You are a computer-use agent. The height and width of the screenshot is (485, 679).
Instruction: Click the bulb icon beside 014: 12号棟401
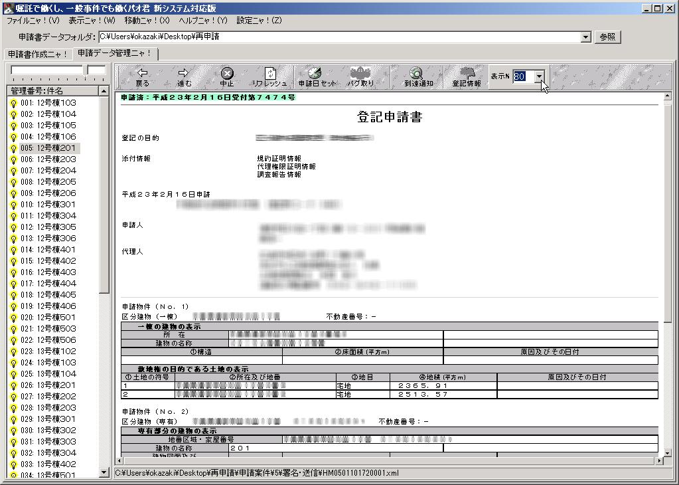point(13,250)
